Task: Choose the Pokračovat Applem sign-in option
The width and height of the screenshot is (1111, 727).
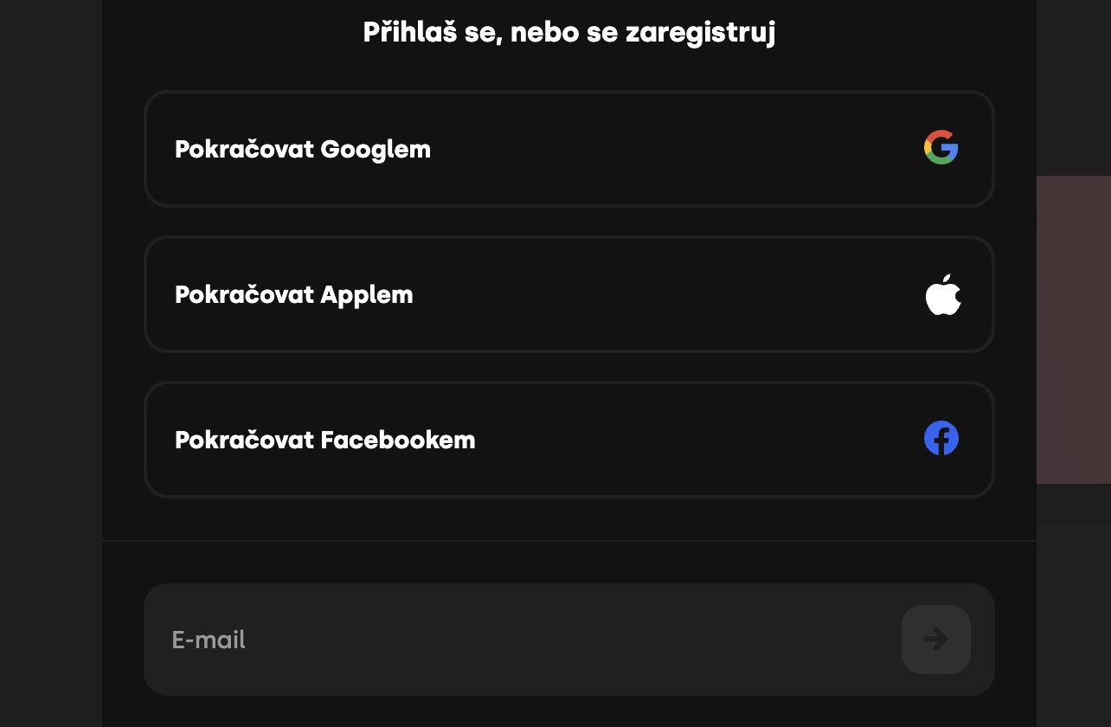Action: coord(568,294)
